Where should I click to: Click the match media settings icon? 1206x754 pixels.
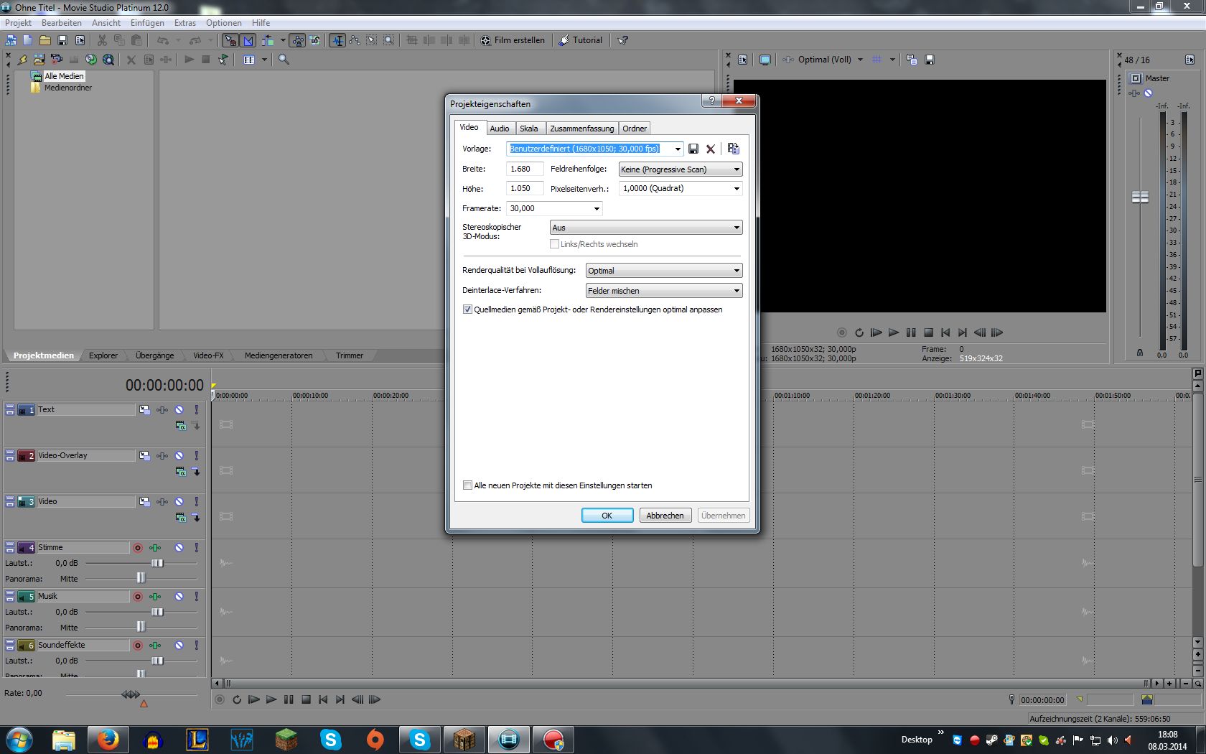tap(733, 149)
